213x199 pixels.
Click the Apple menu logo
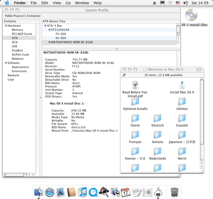(7, 3)
